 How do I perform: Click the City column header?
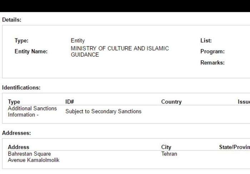(x=166, y=147)
